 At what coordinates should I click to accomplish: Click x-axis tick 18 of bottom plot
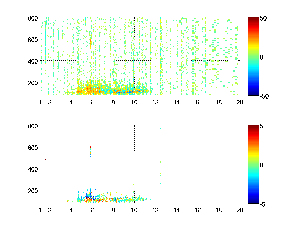point(219,210)
